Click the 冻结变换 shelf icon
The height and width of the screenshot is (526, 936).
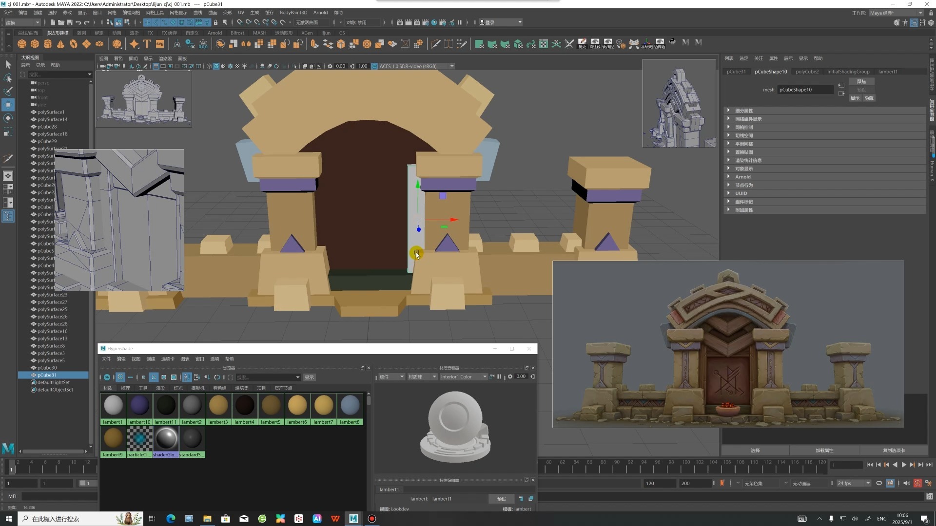click(646, 44)
